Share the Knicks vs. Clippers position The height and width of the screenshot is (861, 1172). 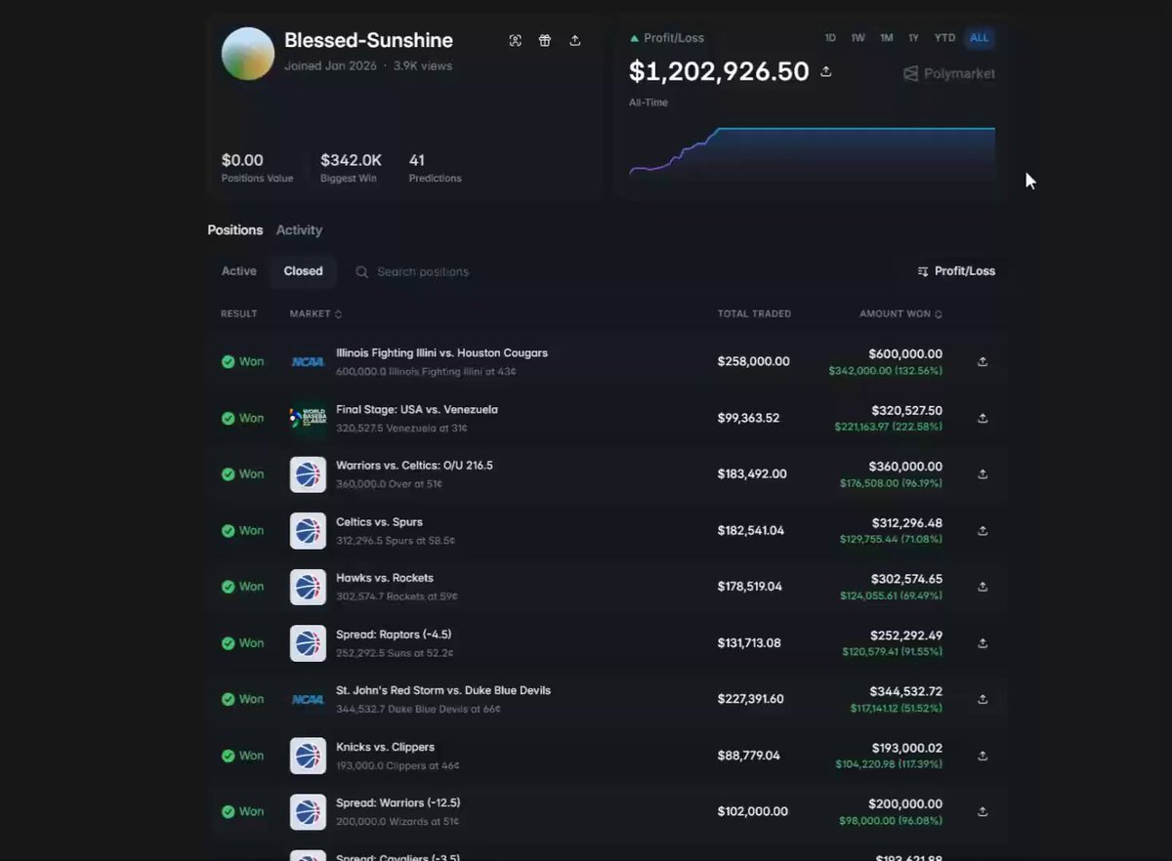(983, 756)
